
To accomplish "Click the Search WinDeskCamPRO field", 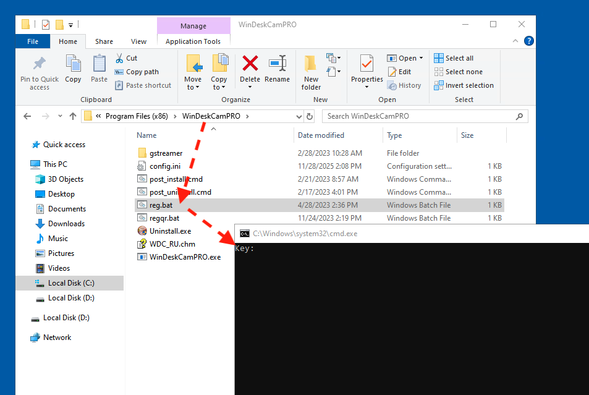I will [x=420, y=116].
